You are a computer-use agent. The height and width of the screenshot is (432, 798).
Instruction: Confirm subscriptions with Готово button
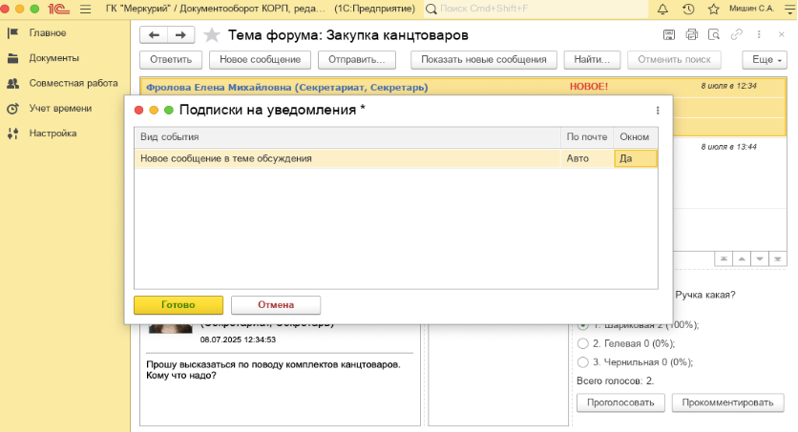[178, 305]
